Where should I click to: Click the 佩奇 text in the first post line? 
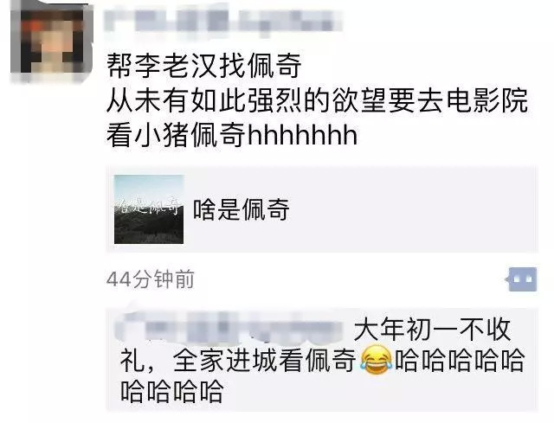click(274, 66)
